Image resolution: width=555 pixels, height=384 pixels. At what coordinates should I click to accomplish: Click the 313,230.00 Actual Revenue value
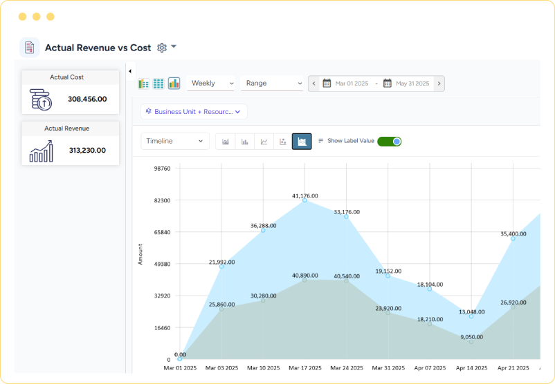(x=87, y=150)
